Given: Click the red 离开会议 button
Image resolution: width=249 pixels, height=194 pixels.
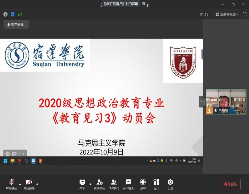Looking at the screenshot, I should pos(230,184).
